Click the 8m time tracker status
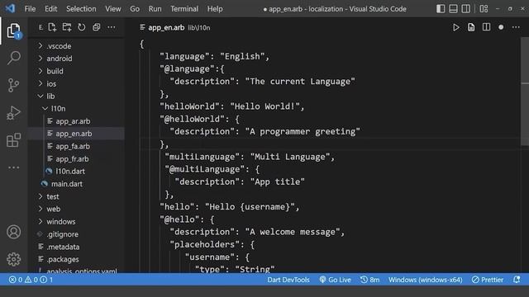The width and height of the screenshot is (529, 297). click(x=369, y=280)
